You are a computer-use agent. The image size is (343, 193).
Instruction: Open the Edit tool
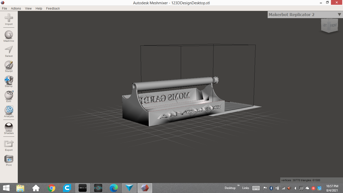9,97
